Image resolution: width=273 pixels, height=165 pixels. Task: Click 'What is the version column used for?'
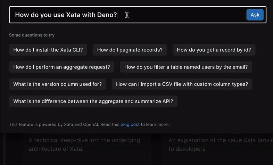[57, 84]
